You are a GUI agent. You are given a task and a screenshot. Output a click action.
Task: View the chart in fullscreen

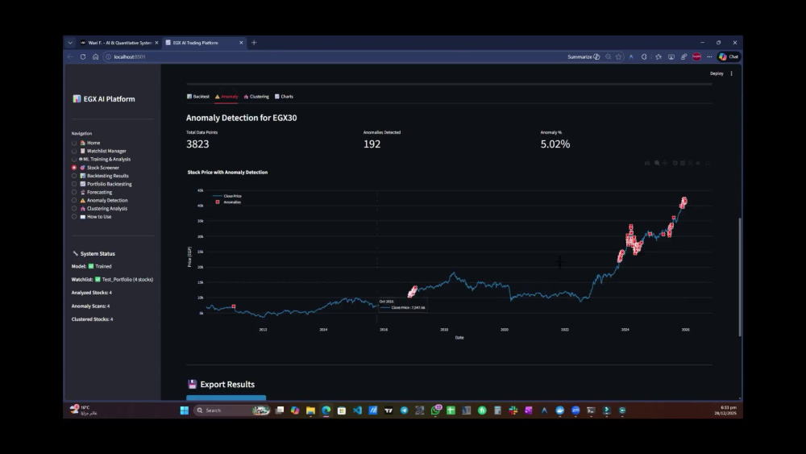tap(708, 163)
